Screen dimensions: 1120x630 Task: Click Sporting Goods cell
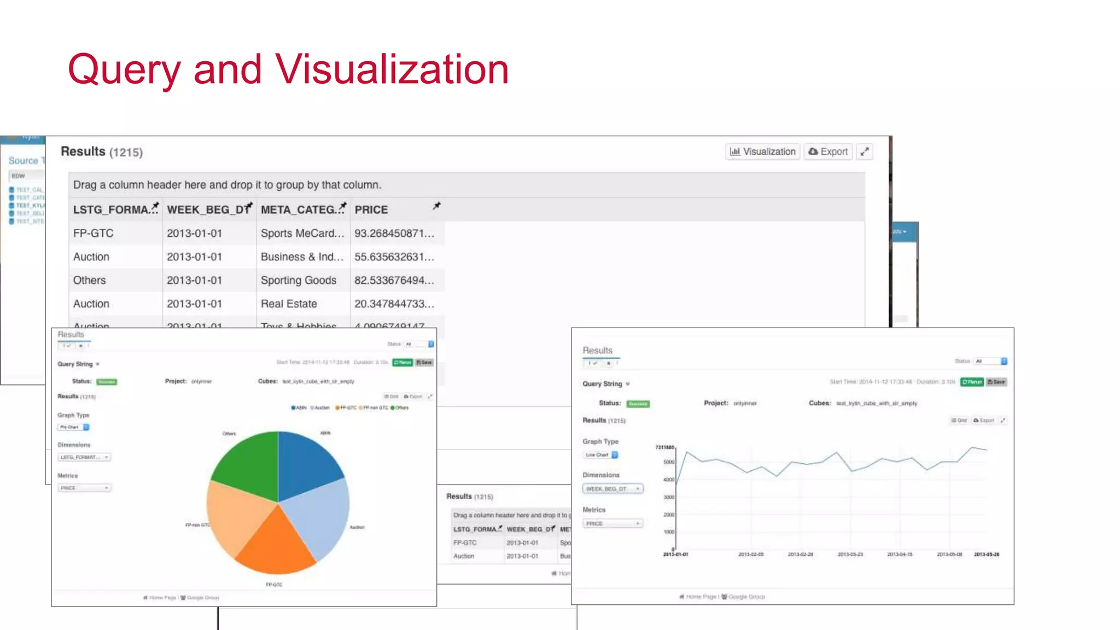pos(303,281)
